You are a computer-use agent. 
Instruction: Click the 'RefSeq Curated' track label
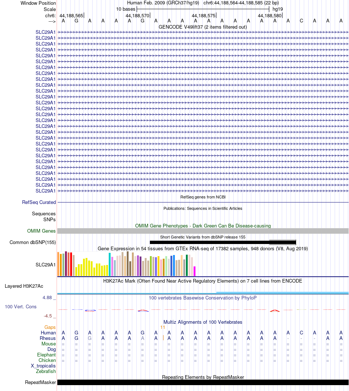(39, 202)
